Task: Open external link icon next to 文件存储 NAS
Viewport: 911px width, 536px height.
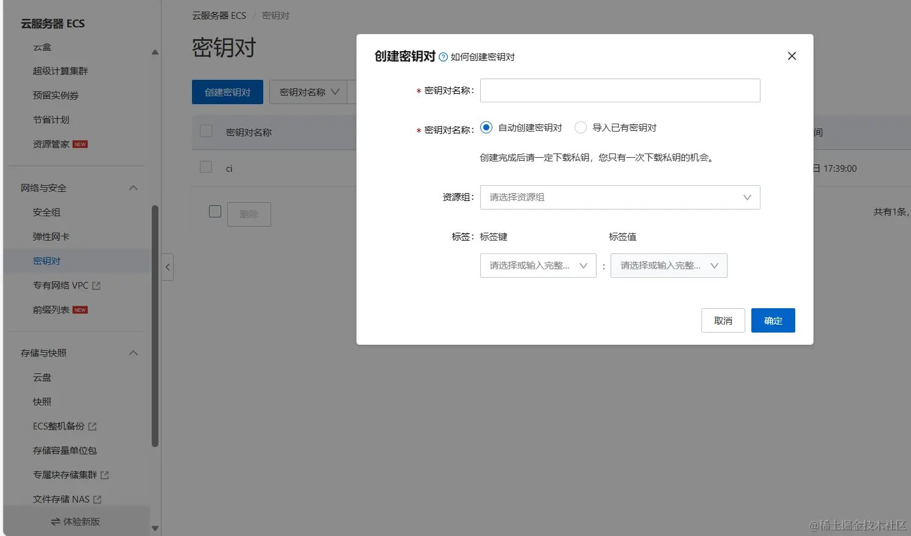Action: (x=97, y=499)
